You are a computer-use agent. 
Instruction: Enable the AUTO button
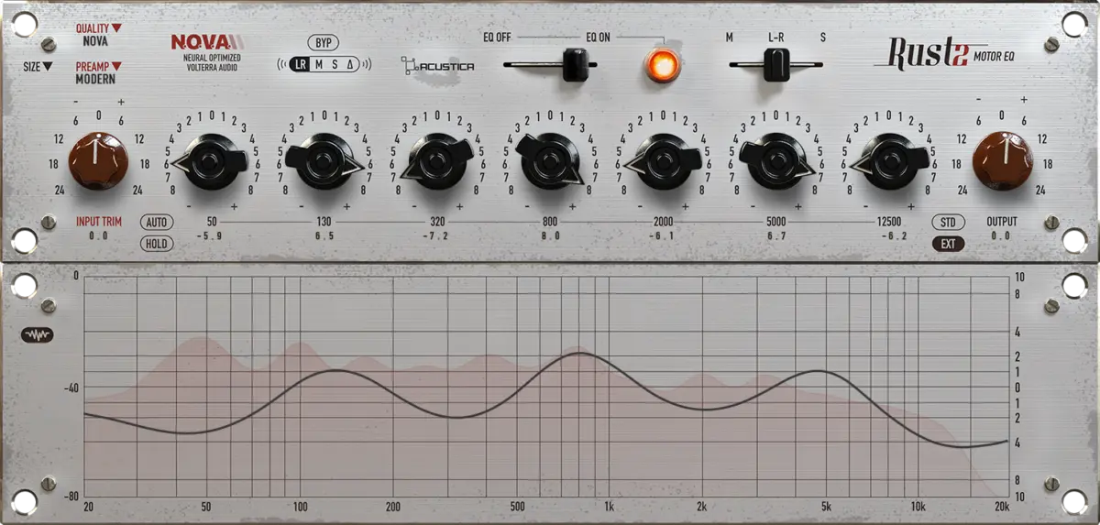point(156,223)
